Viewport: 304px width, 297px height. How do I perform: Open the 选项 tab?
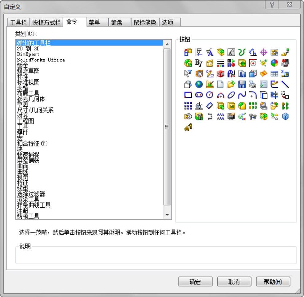coord(170,22)
